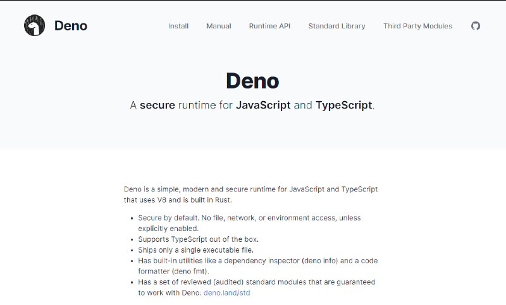This screenshot has height=305, width=506.
Task: Click the Deno brand name in header
Action: click(x=71, y=26)
